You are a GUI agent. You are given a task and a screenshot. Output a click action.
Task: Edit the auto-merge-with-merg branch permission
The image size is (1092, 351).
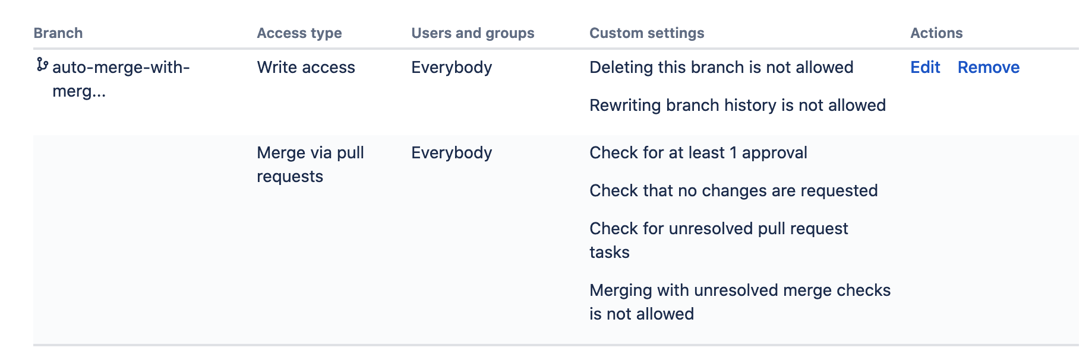[x=924, y=67]
